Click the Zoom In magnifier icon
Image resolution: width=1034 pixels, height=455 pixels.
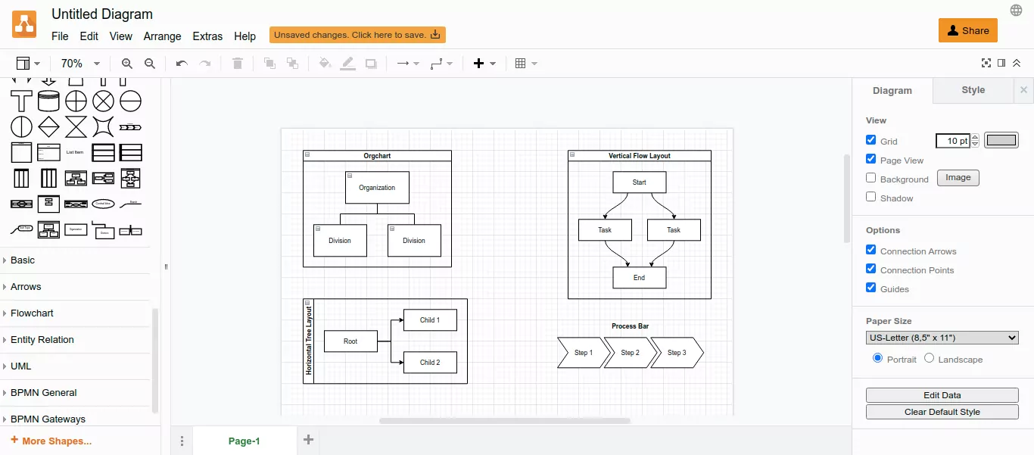coord(127,64)
